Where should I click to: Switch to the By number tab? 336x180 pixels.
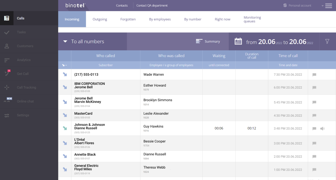(x=193, y=19)
